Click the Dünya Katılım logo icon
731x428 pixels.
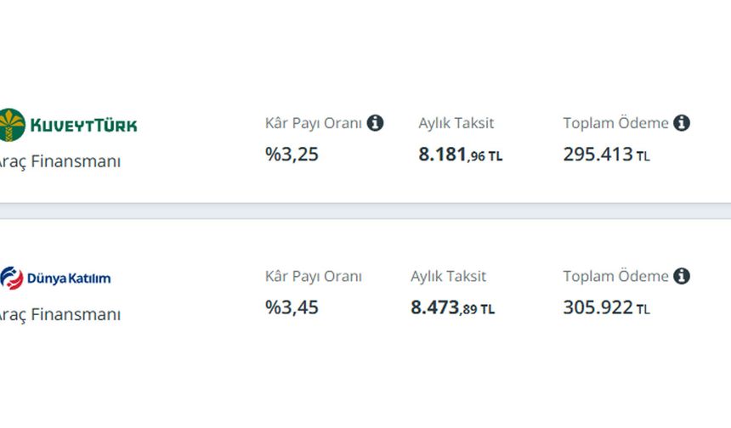(12, 278)
